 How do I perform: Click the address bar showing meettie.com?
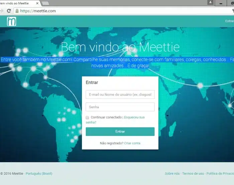tap(117, 11)
